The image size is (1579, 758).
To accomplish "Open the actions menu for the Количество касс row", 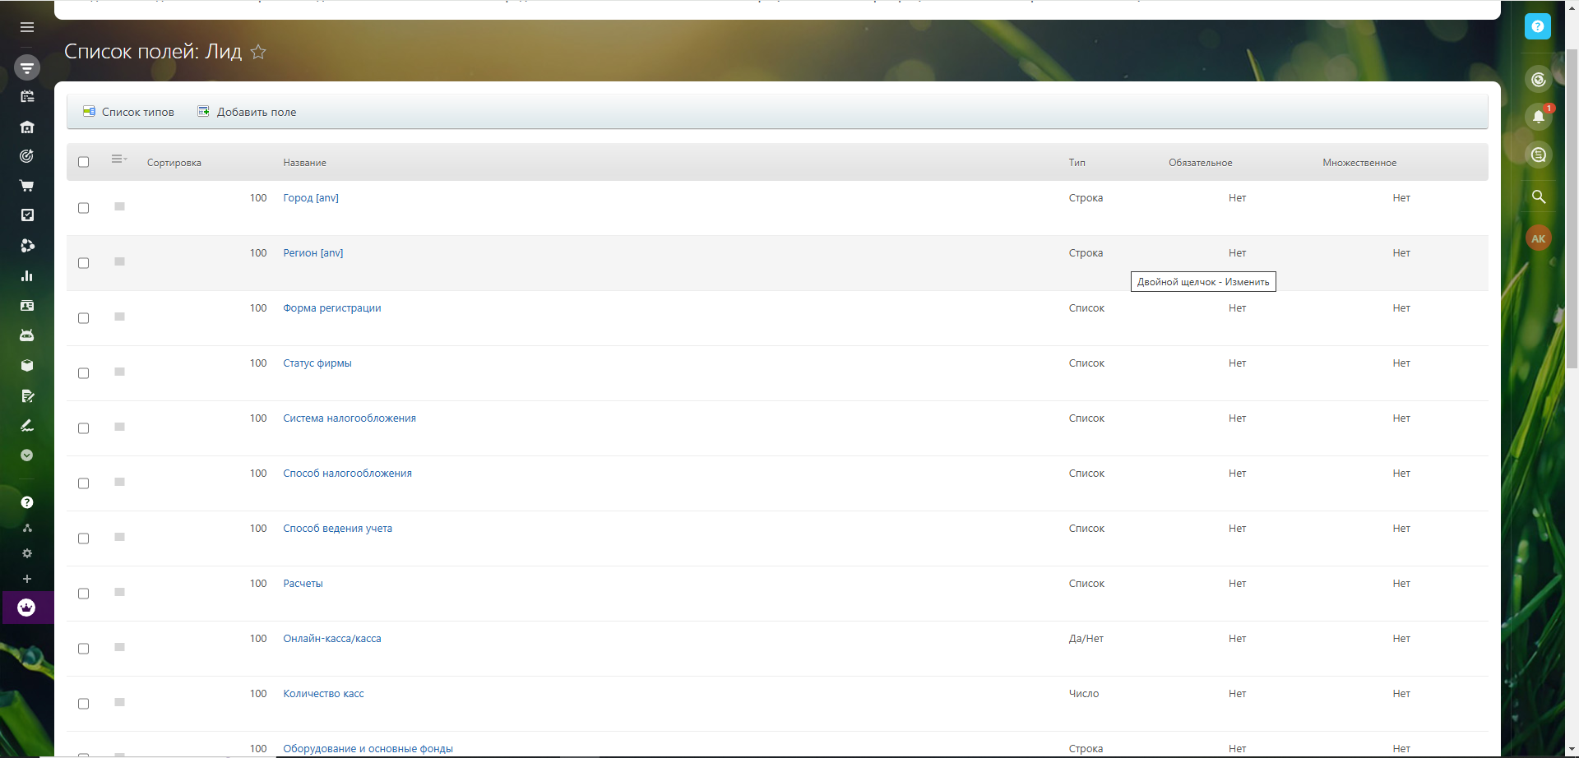I will (119, 702).
